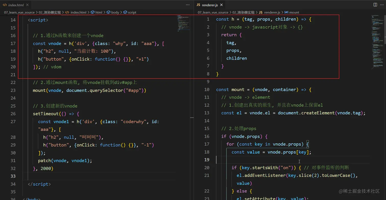Click the cube icon beside body breadcrumb
This screenshot has height=200, width=386.
[108, 12]
